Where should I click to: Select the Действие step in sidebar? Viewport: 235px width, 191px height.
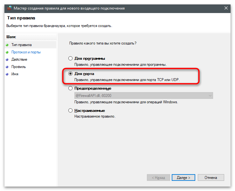point(19,60)
